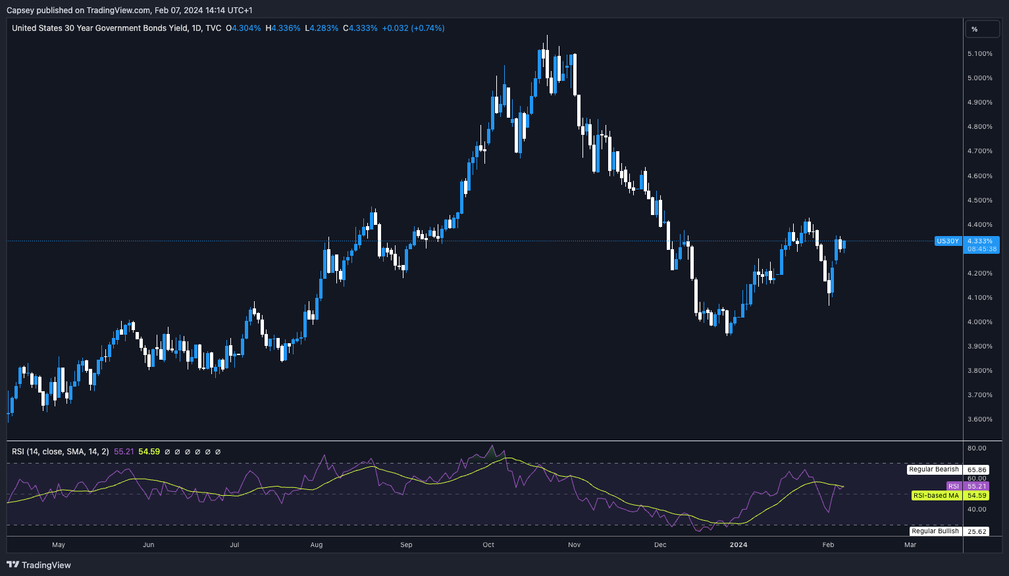This screenshot has height=576, width=1009.
Task: Click the yellow RSI-based MA tag
Action: click(936, 496)
